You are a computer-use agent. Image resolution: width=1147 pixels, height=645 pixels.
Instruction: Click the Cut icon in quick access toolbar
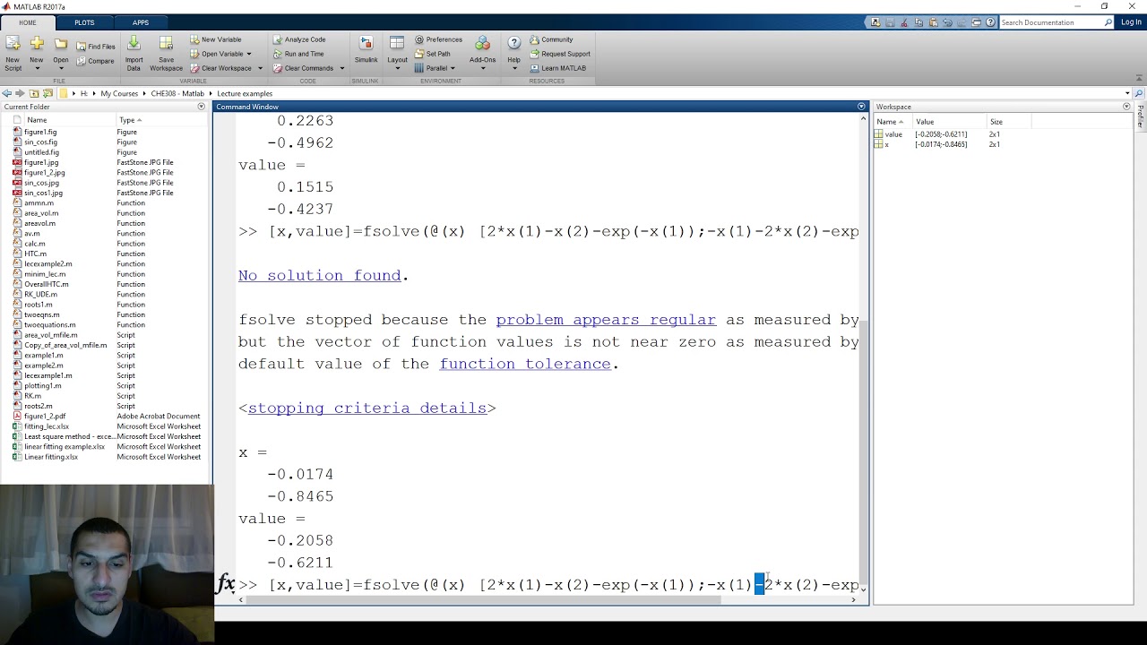click(x=904, y=22)
